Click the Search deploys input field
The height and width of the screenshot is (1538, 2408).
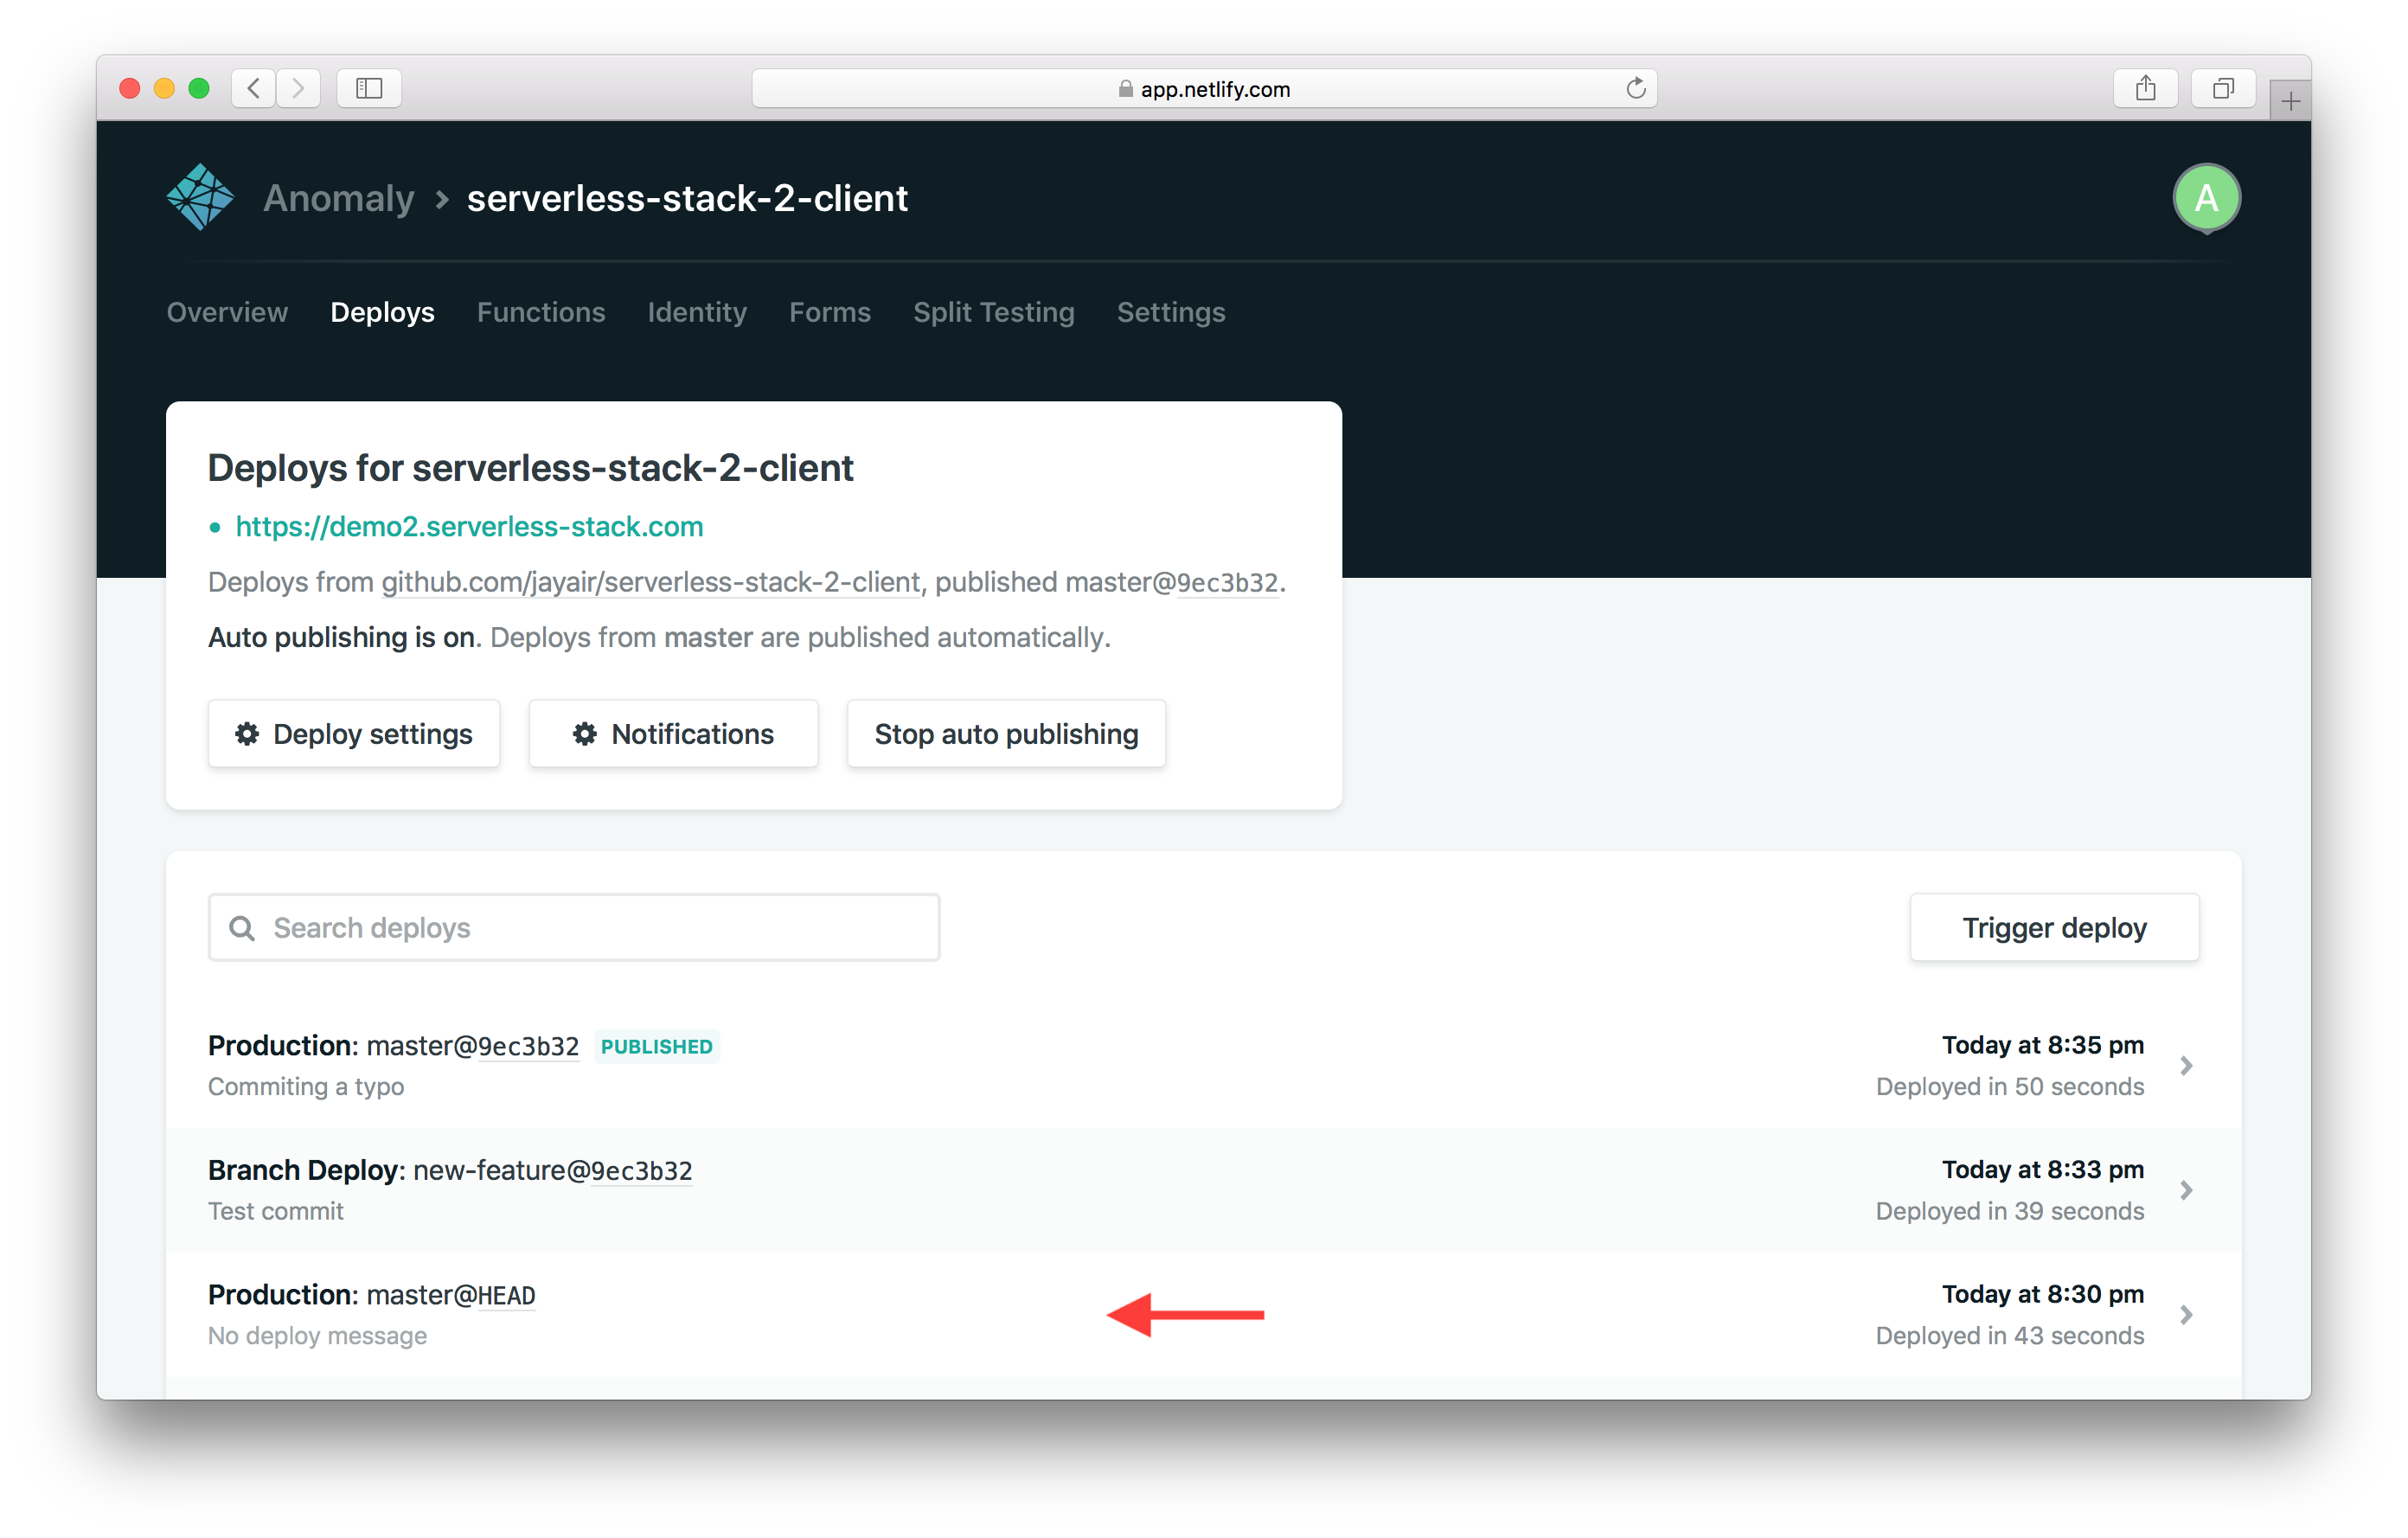click(x=574, y=927)
